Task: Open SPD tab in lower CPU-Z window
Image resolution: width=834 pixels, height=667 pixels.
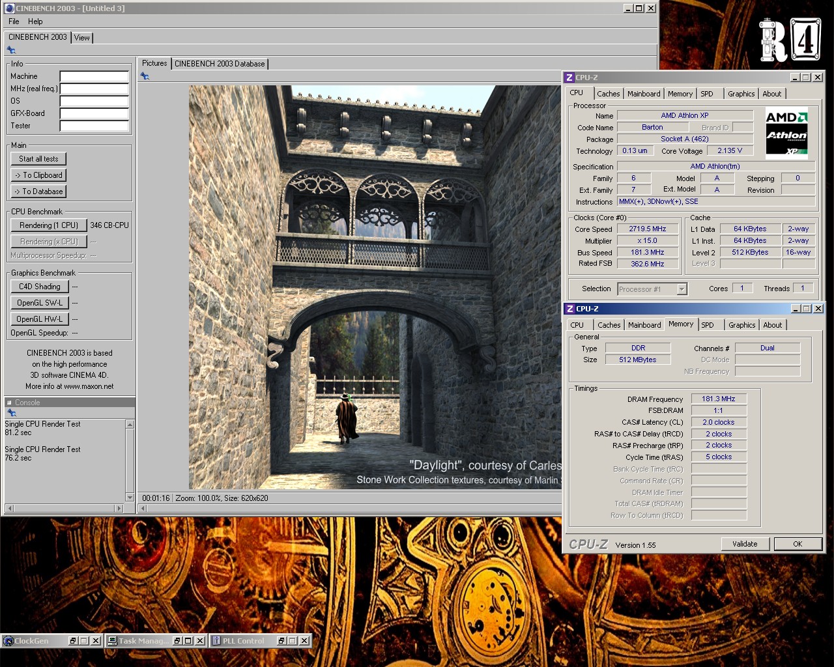Action: pos(708,325)
